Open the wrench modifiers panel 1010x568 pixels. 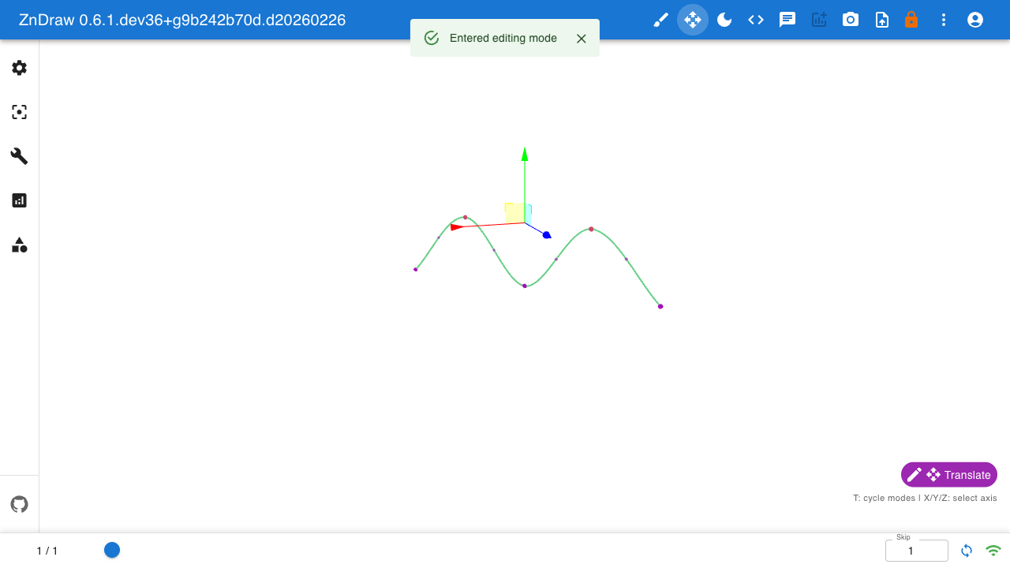click(x=20, y=156)
